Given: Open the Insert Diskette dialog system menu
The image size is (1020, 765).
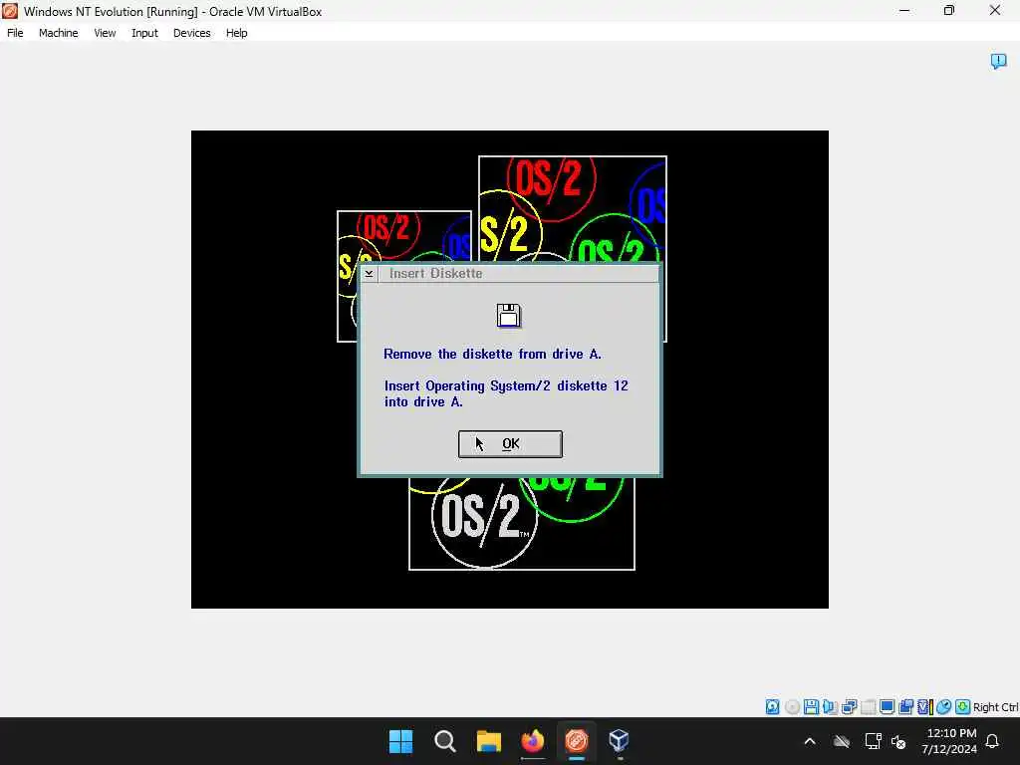Looking at the screenshot, I should pyautogui.click(x=369, y=274).
